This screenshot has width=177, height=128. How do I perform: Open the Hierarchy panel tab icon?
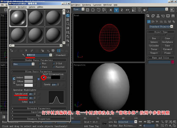click(x=158, y=16)
